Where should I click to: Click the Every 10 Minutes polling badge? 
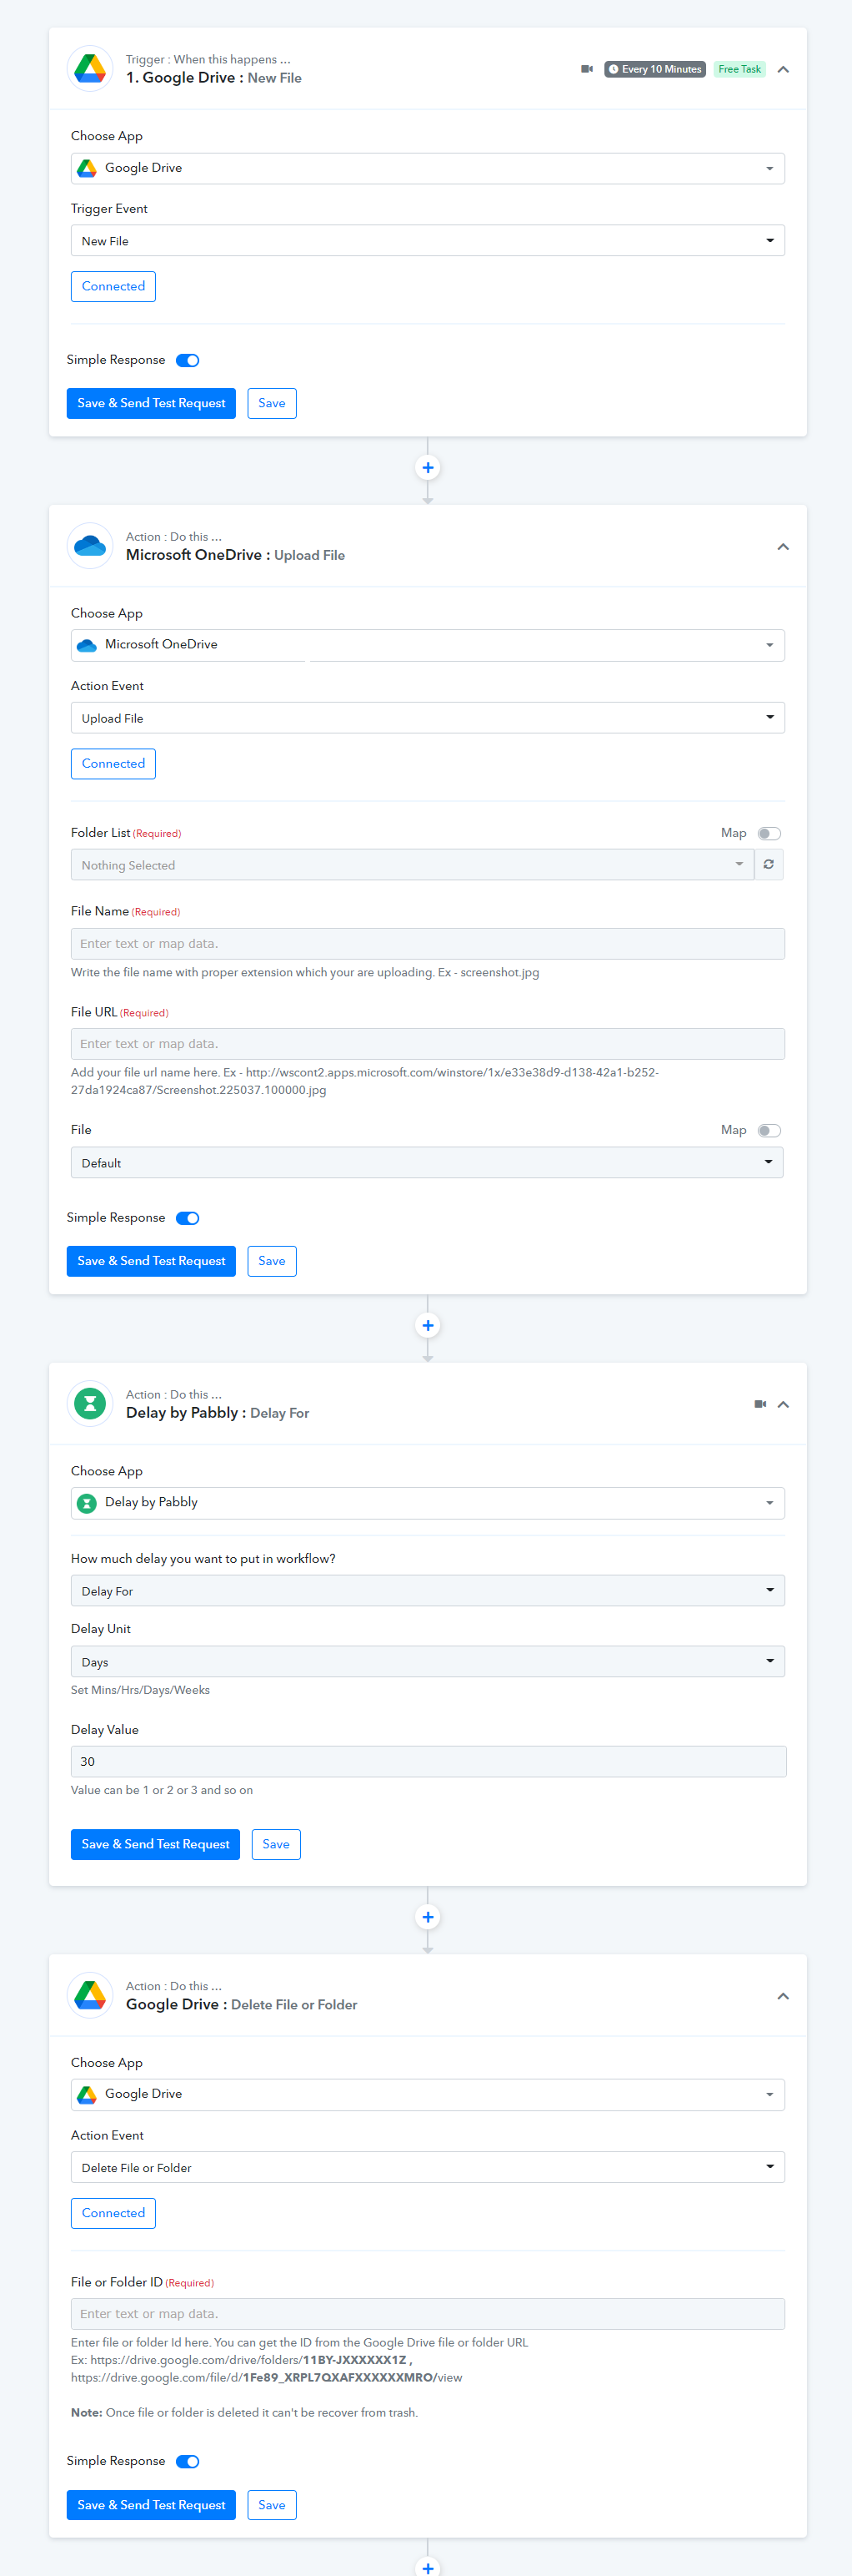click(x=655, y=69)
